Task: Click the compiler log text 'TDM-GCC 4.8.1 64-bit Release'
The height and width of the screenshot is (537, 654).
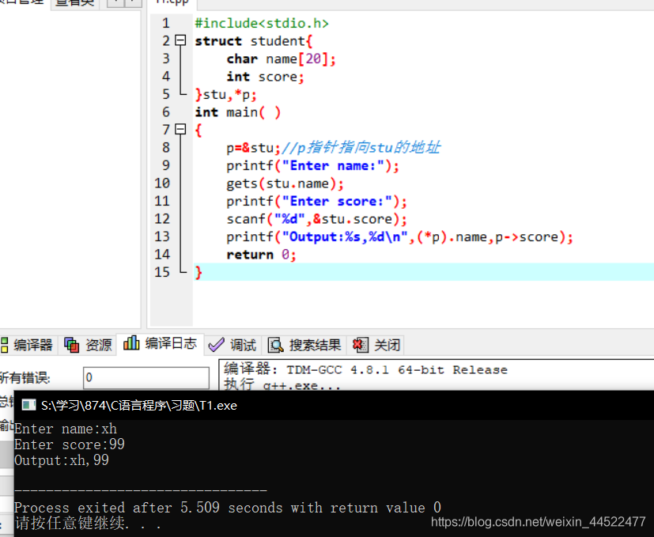Action: tap(397, 369)
